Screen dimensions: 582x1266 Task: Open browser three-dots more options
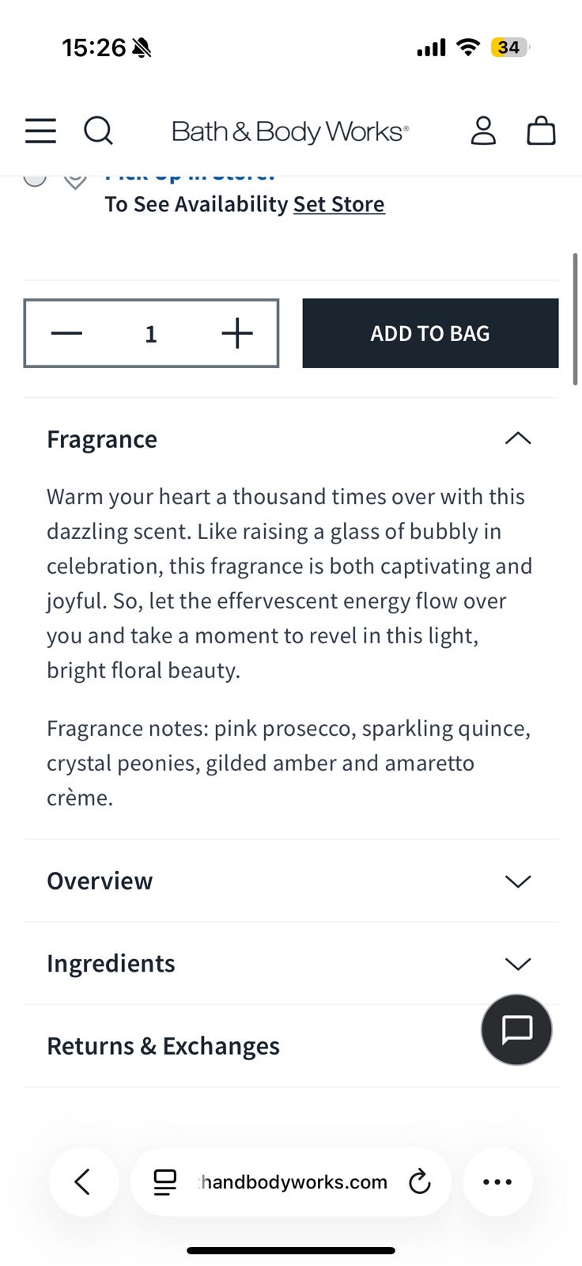[497, 1181]
